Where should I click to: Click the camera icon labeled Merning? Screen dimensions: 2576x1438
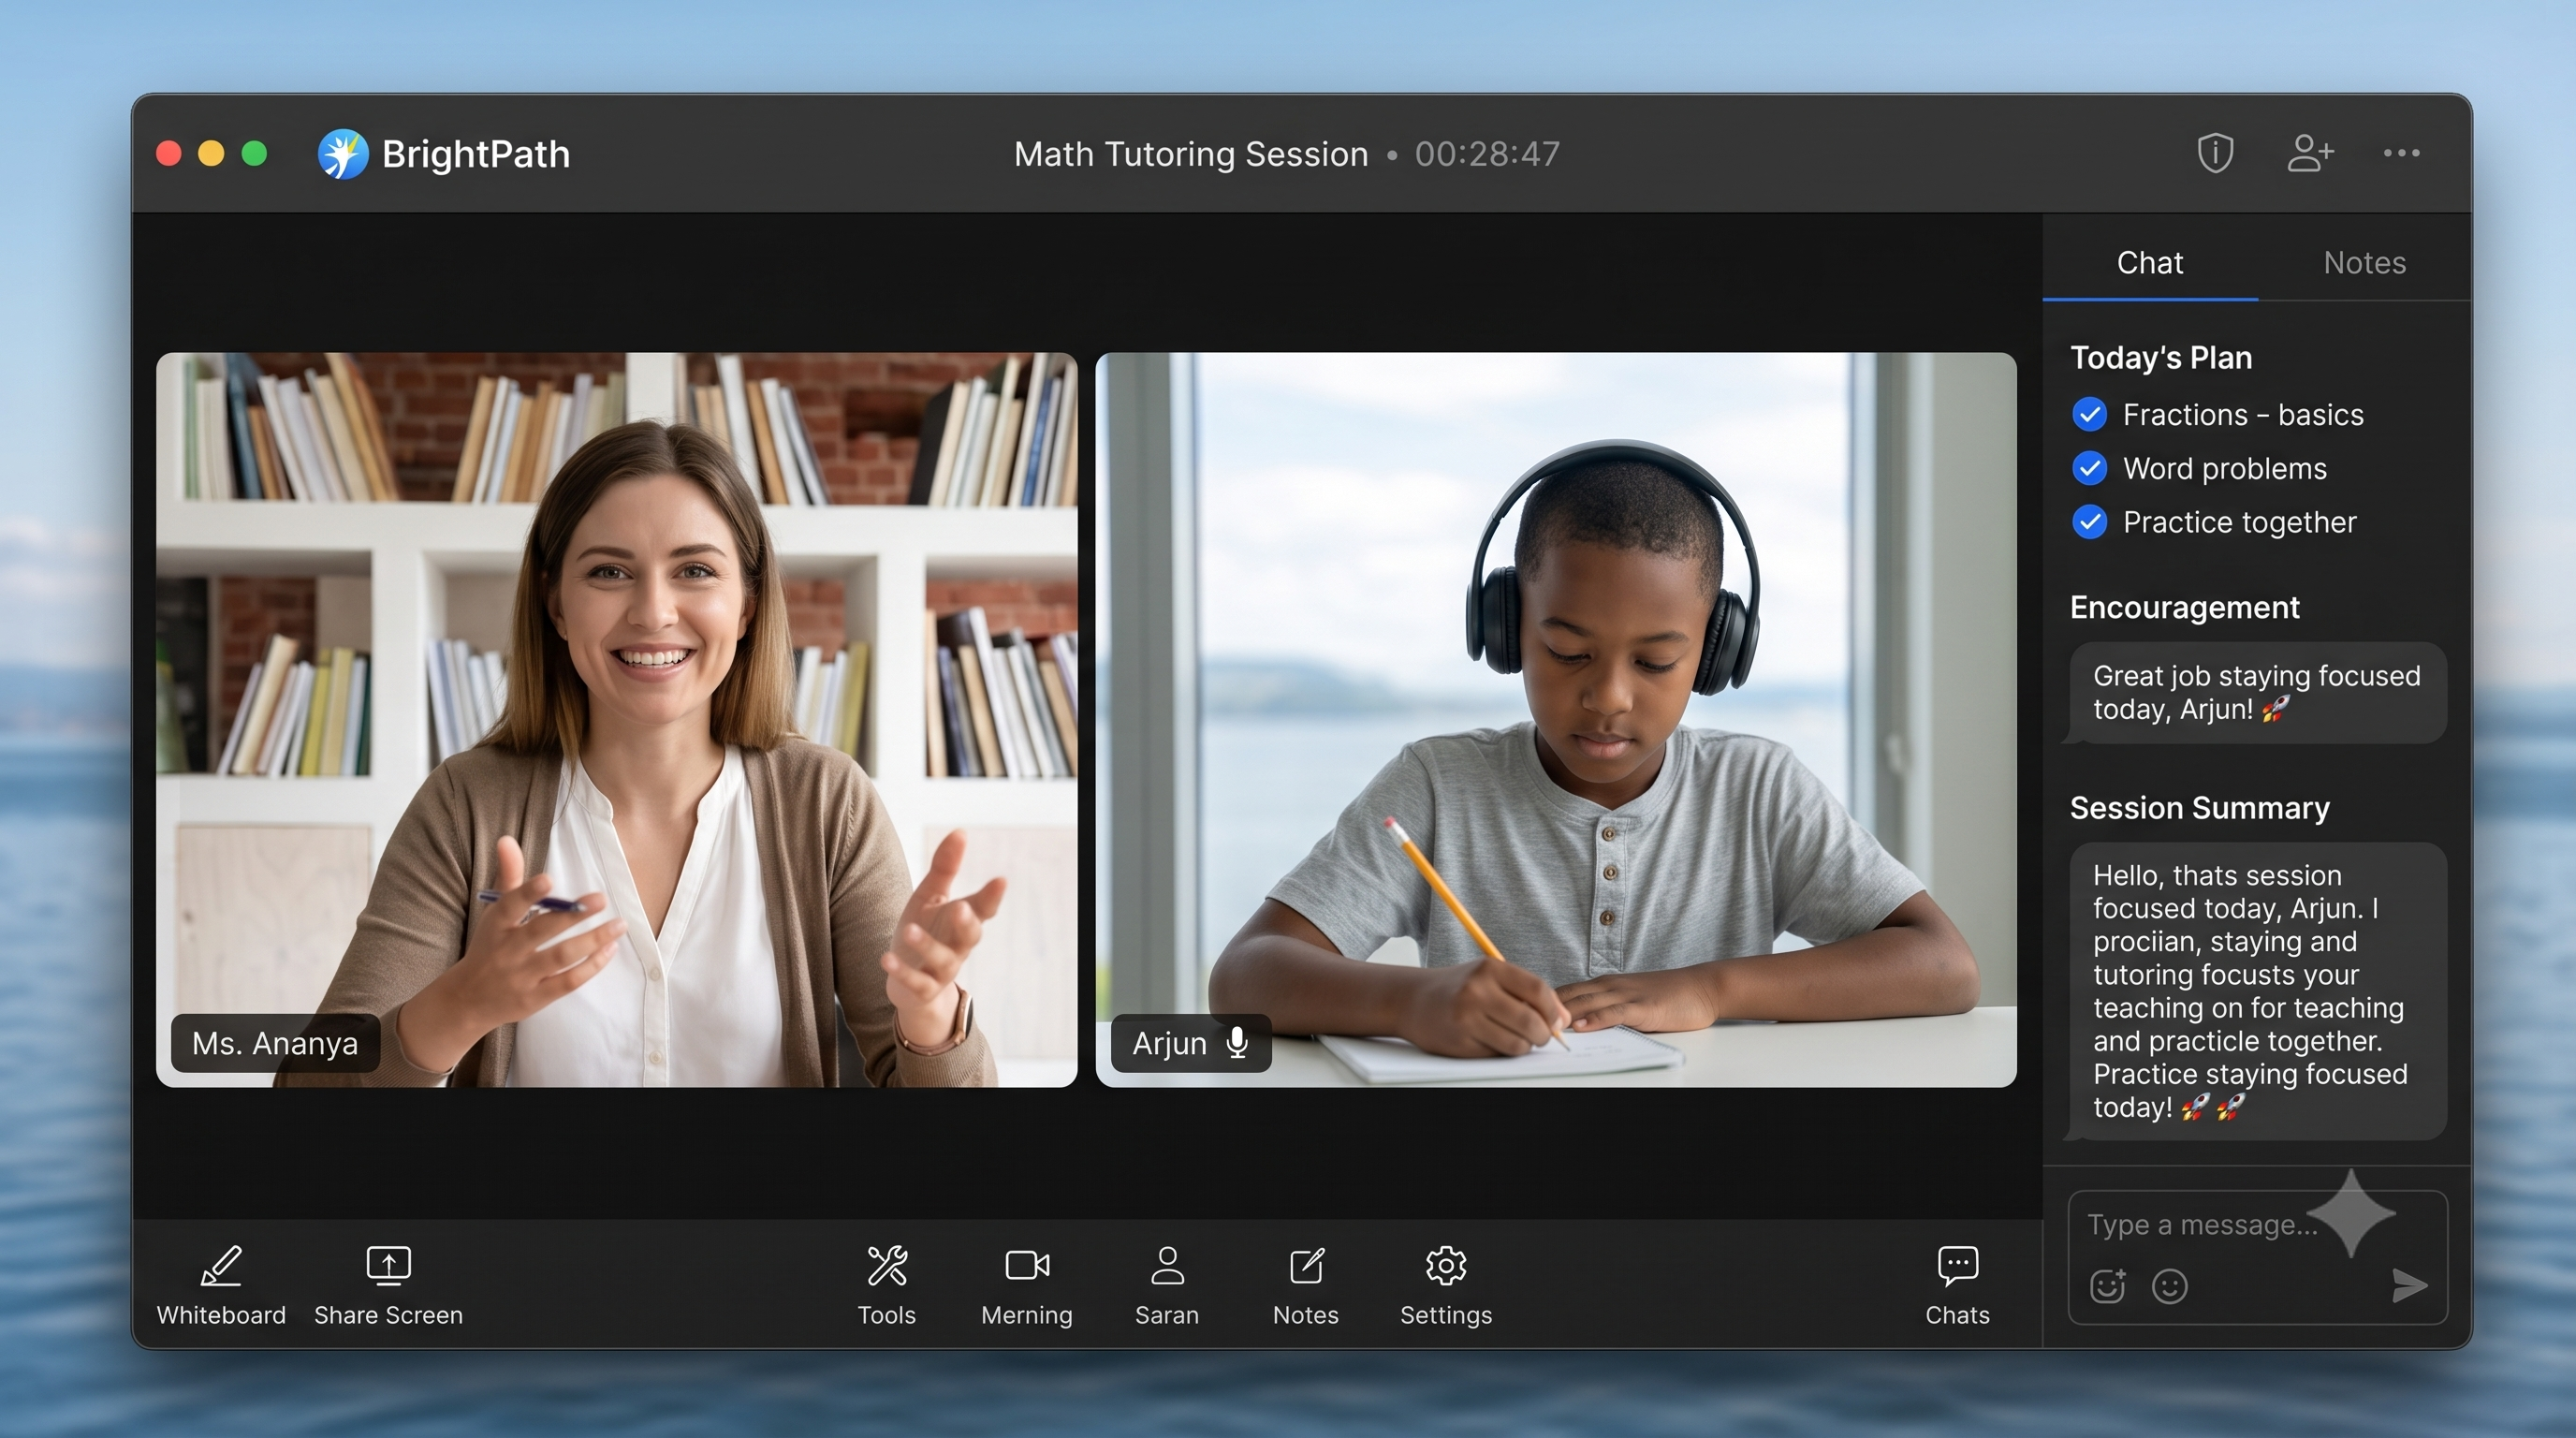1027,1265
